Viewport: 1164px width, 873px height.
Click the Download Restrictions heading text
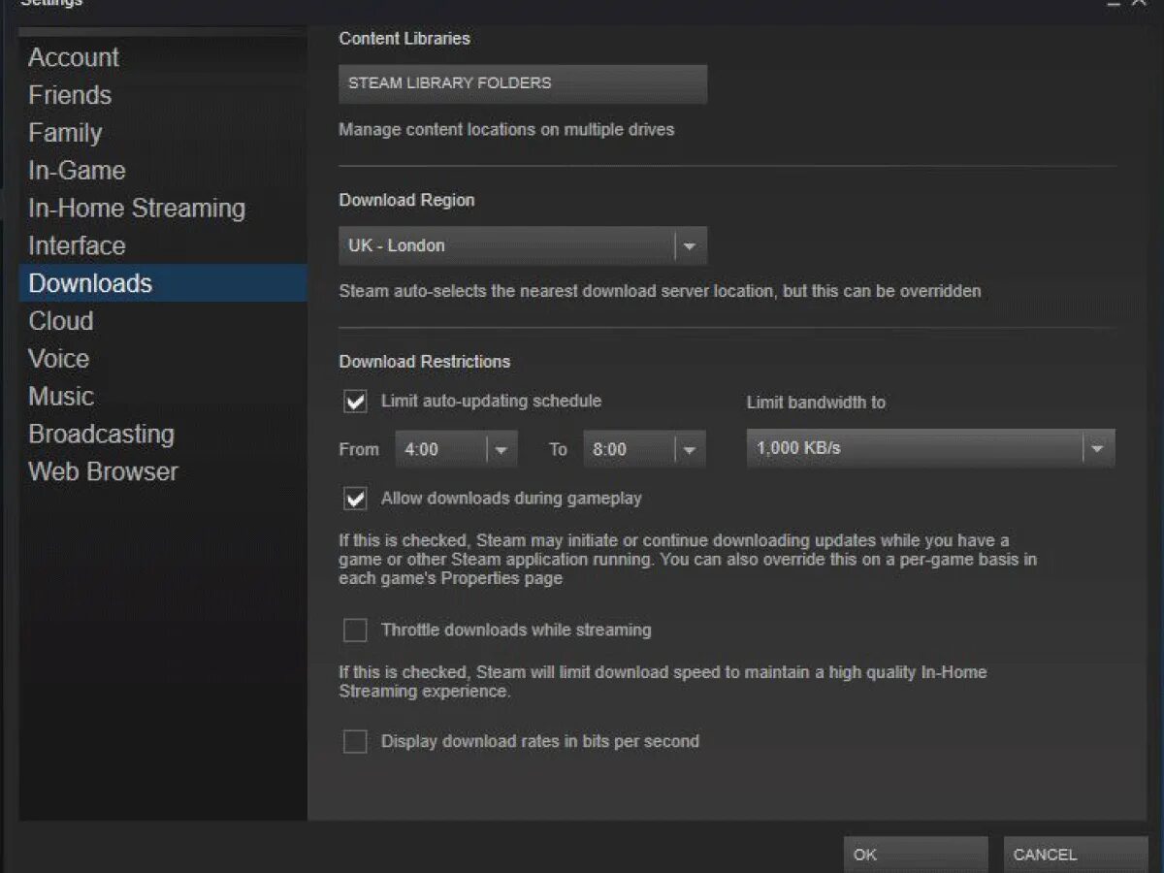[x=424, y=361]
